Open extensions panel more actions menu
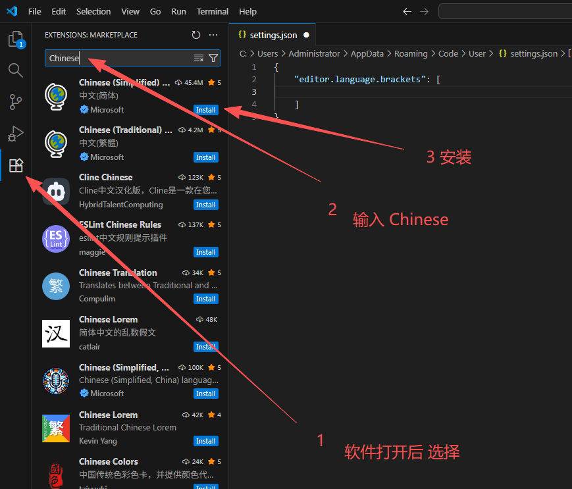572x489 pixels. pos(213,35)
